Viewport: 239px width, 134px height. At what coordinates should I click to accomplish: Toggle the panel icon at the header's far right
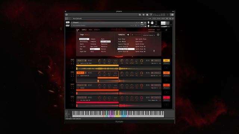tap(172, 15)
